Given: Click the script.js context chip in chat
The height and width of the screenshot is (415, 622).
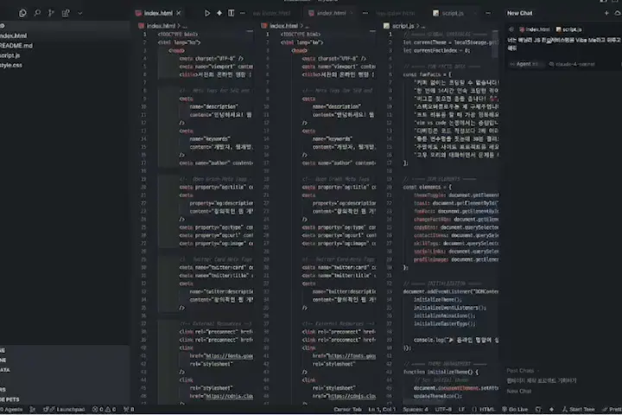Looking at the screenshot, I should coord(568,29).
